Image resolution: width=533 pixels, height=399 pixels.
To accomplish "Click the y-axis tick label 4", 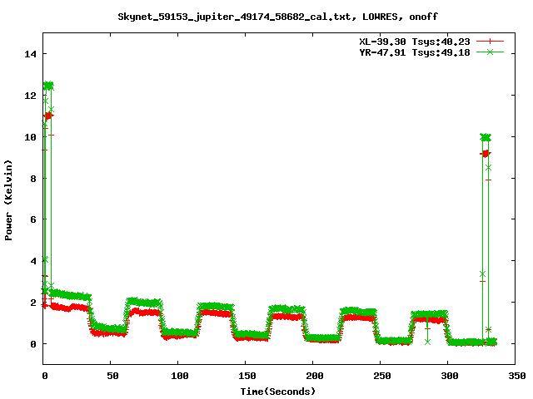I will pyautogui.click(x=33, y=261).
